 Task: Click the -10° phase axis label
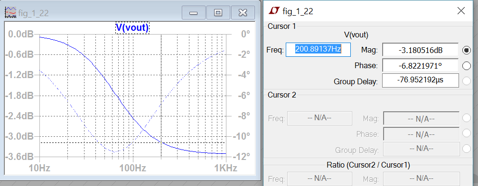pyautogui.click(x=242, y=136)
